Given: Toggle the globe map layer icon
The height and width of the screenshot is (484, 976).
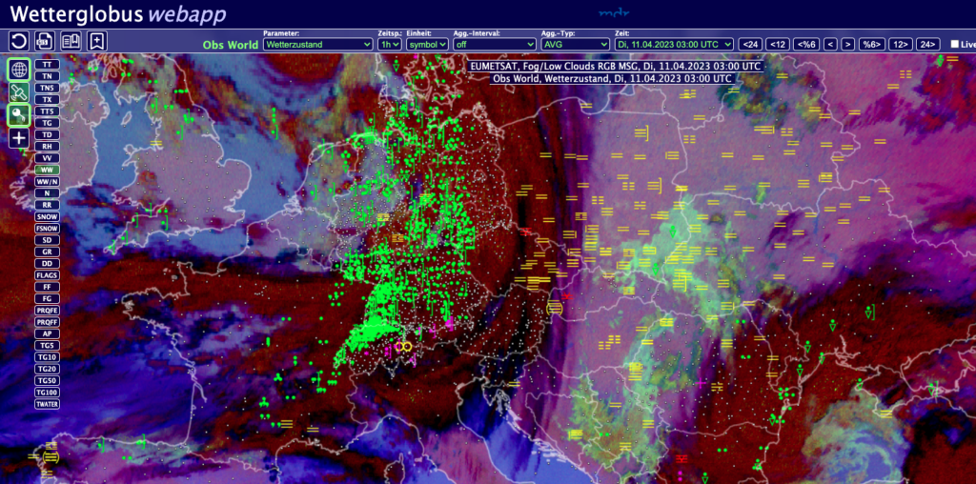Looking at the screenshot, I should pyautogui.click(x=19, y=70).
